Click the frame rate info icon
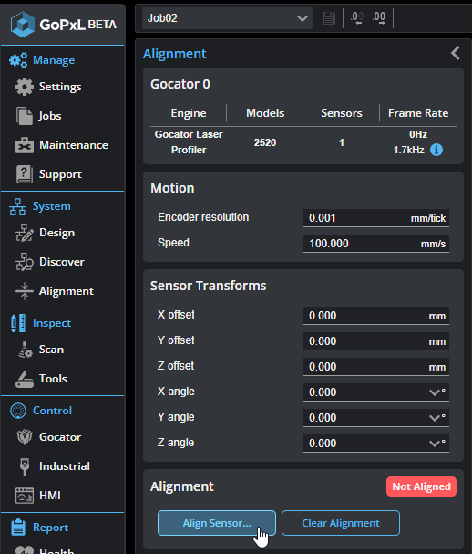 tap(436, 150)
